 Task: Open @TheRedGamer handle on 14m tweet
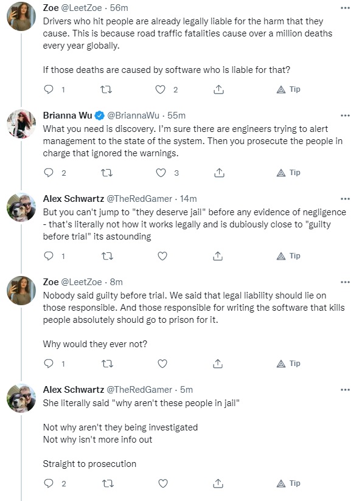point(139,199)
